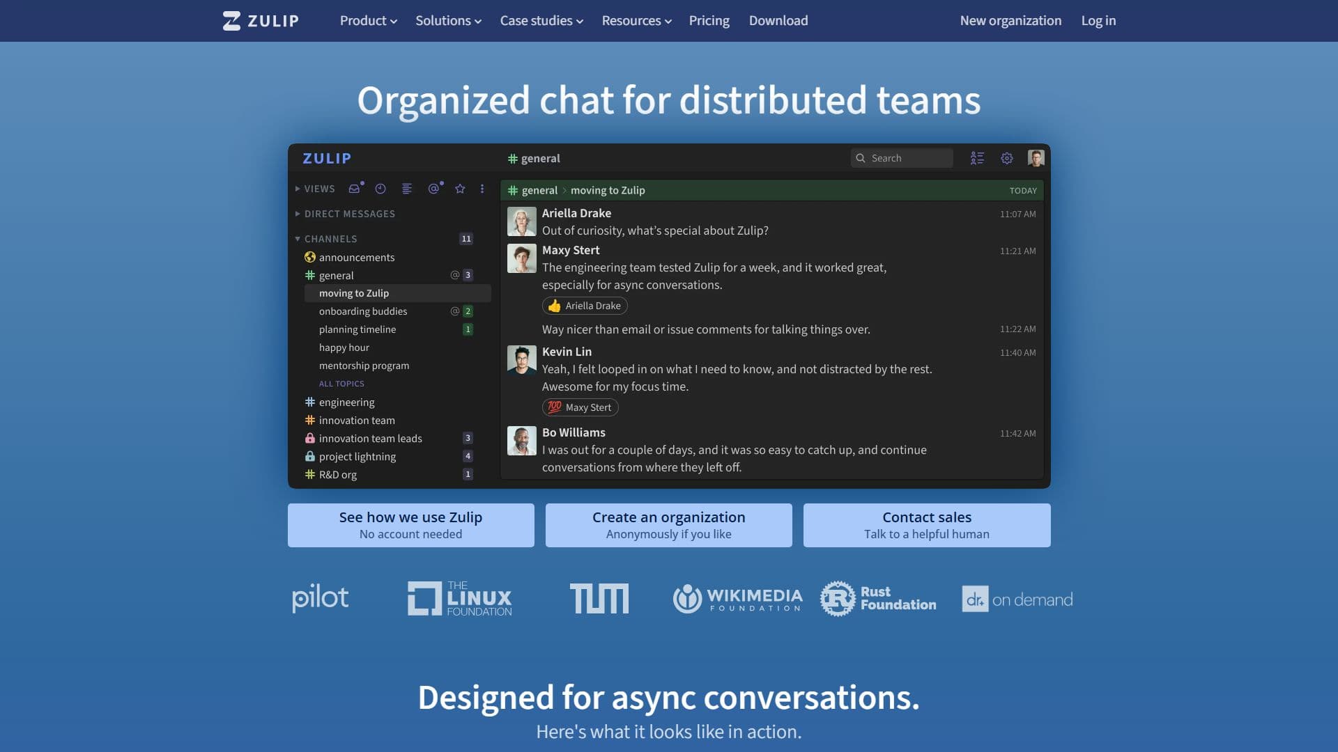Viewport: 1338px width, 752px height.
Task: Click moving to Zulip in the green topic header
Action: tap(608, 190)
